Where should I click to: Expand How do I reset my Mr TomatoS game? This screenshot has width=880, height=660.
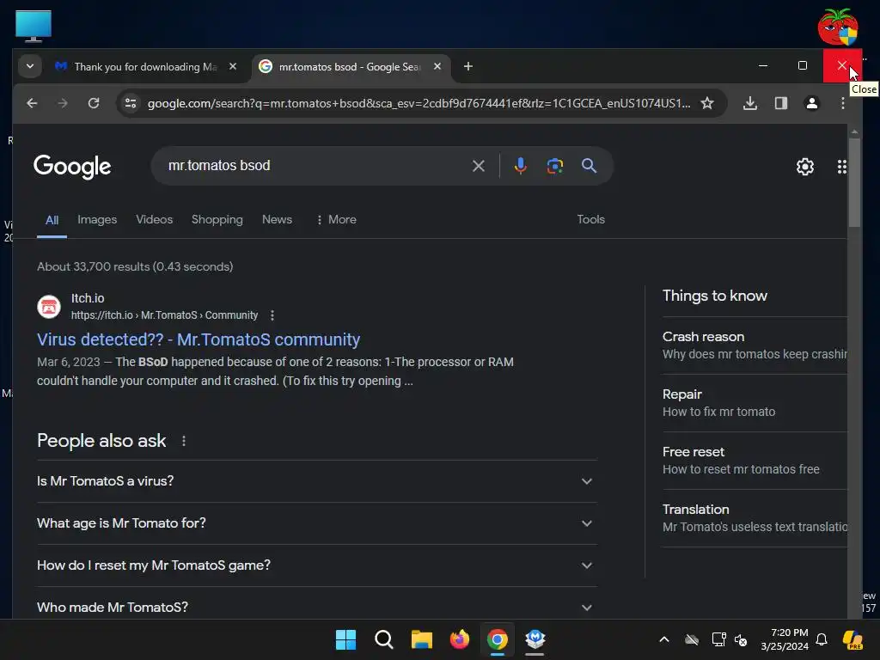pyautogui.click(x=317, y=565)
